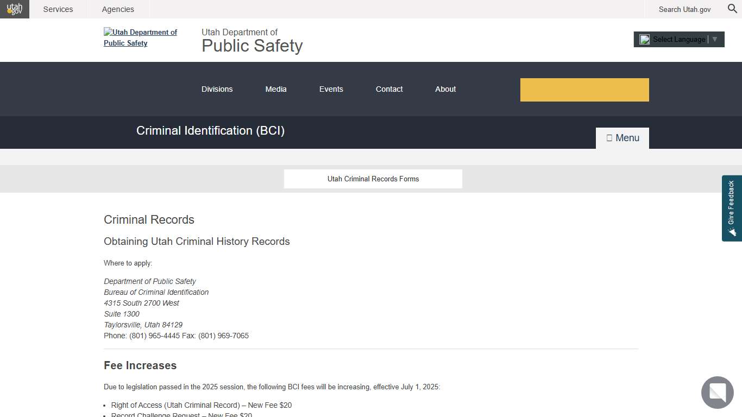Open the Divisions menu item
This screenshot has height=417, width=742.
point(217,89)
